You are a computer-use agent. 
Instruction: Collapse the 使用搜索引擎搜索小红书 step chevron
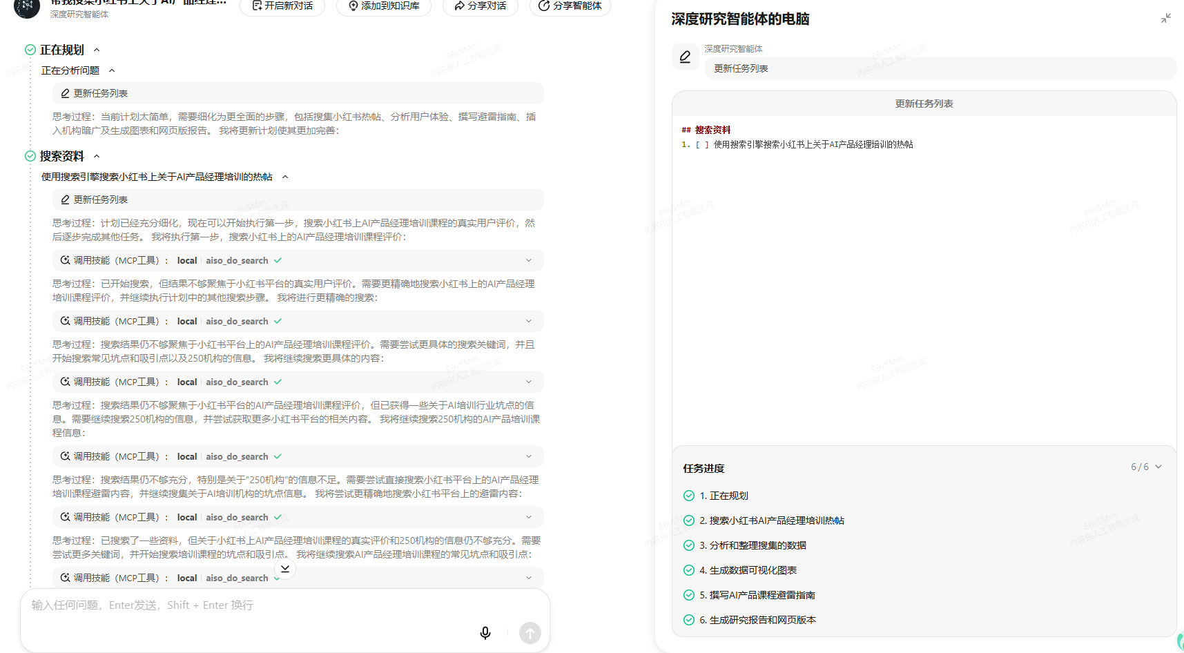click(285, 177)
